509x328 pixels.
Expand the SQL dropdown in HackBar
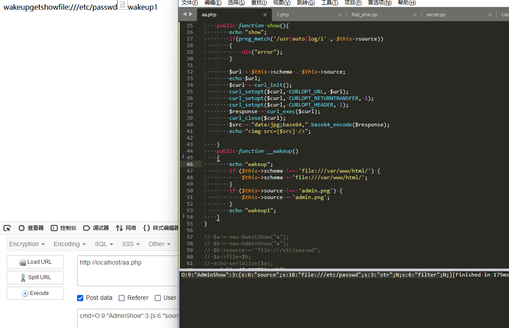tap(104, 244)
